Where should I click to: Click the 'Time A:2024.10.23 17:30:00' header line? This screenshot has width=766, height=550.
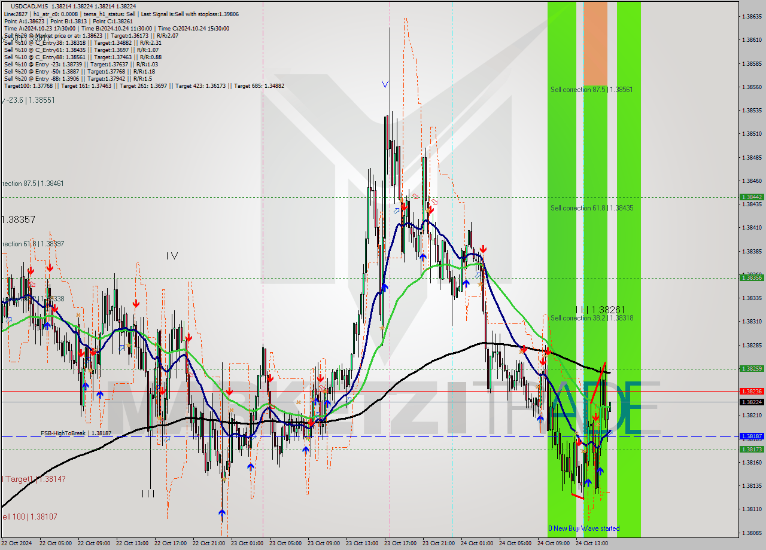click(x=116, y=28)
